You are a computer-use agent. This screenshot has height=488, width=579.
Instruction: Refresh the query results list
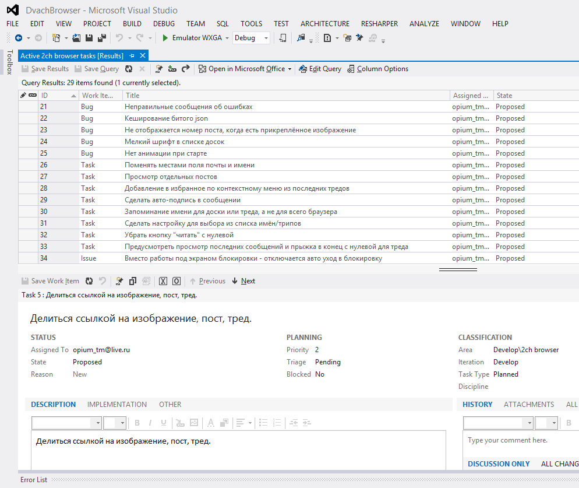pyautogui.click(x=129, y=69)
